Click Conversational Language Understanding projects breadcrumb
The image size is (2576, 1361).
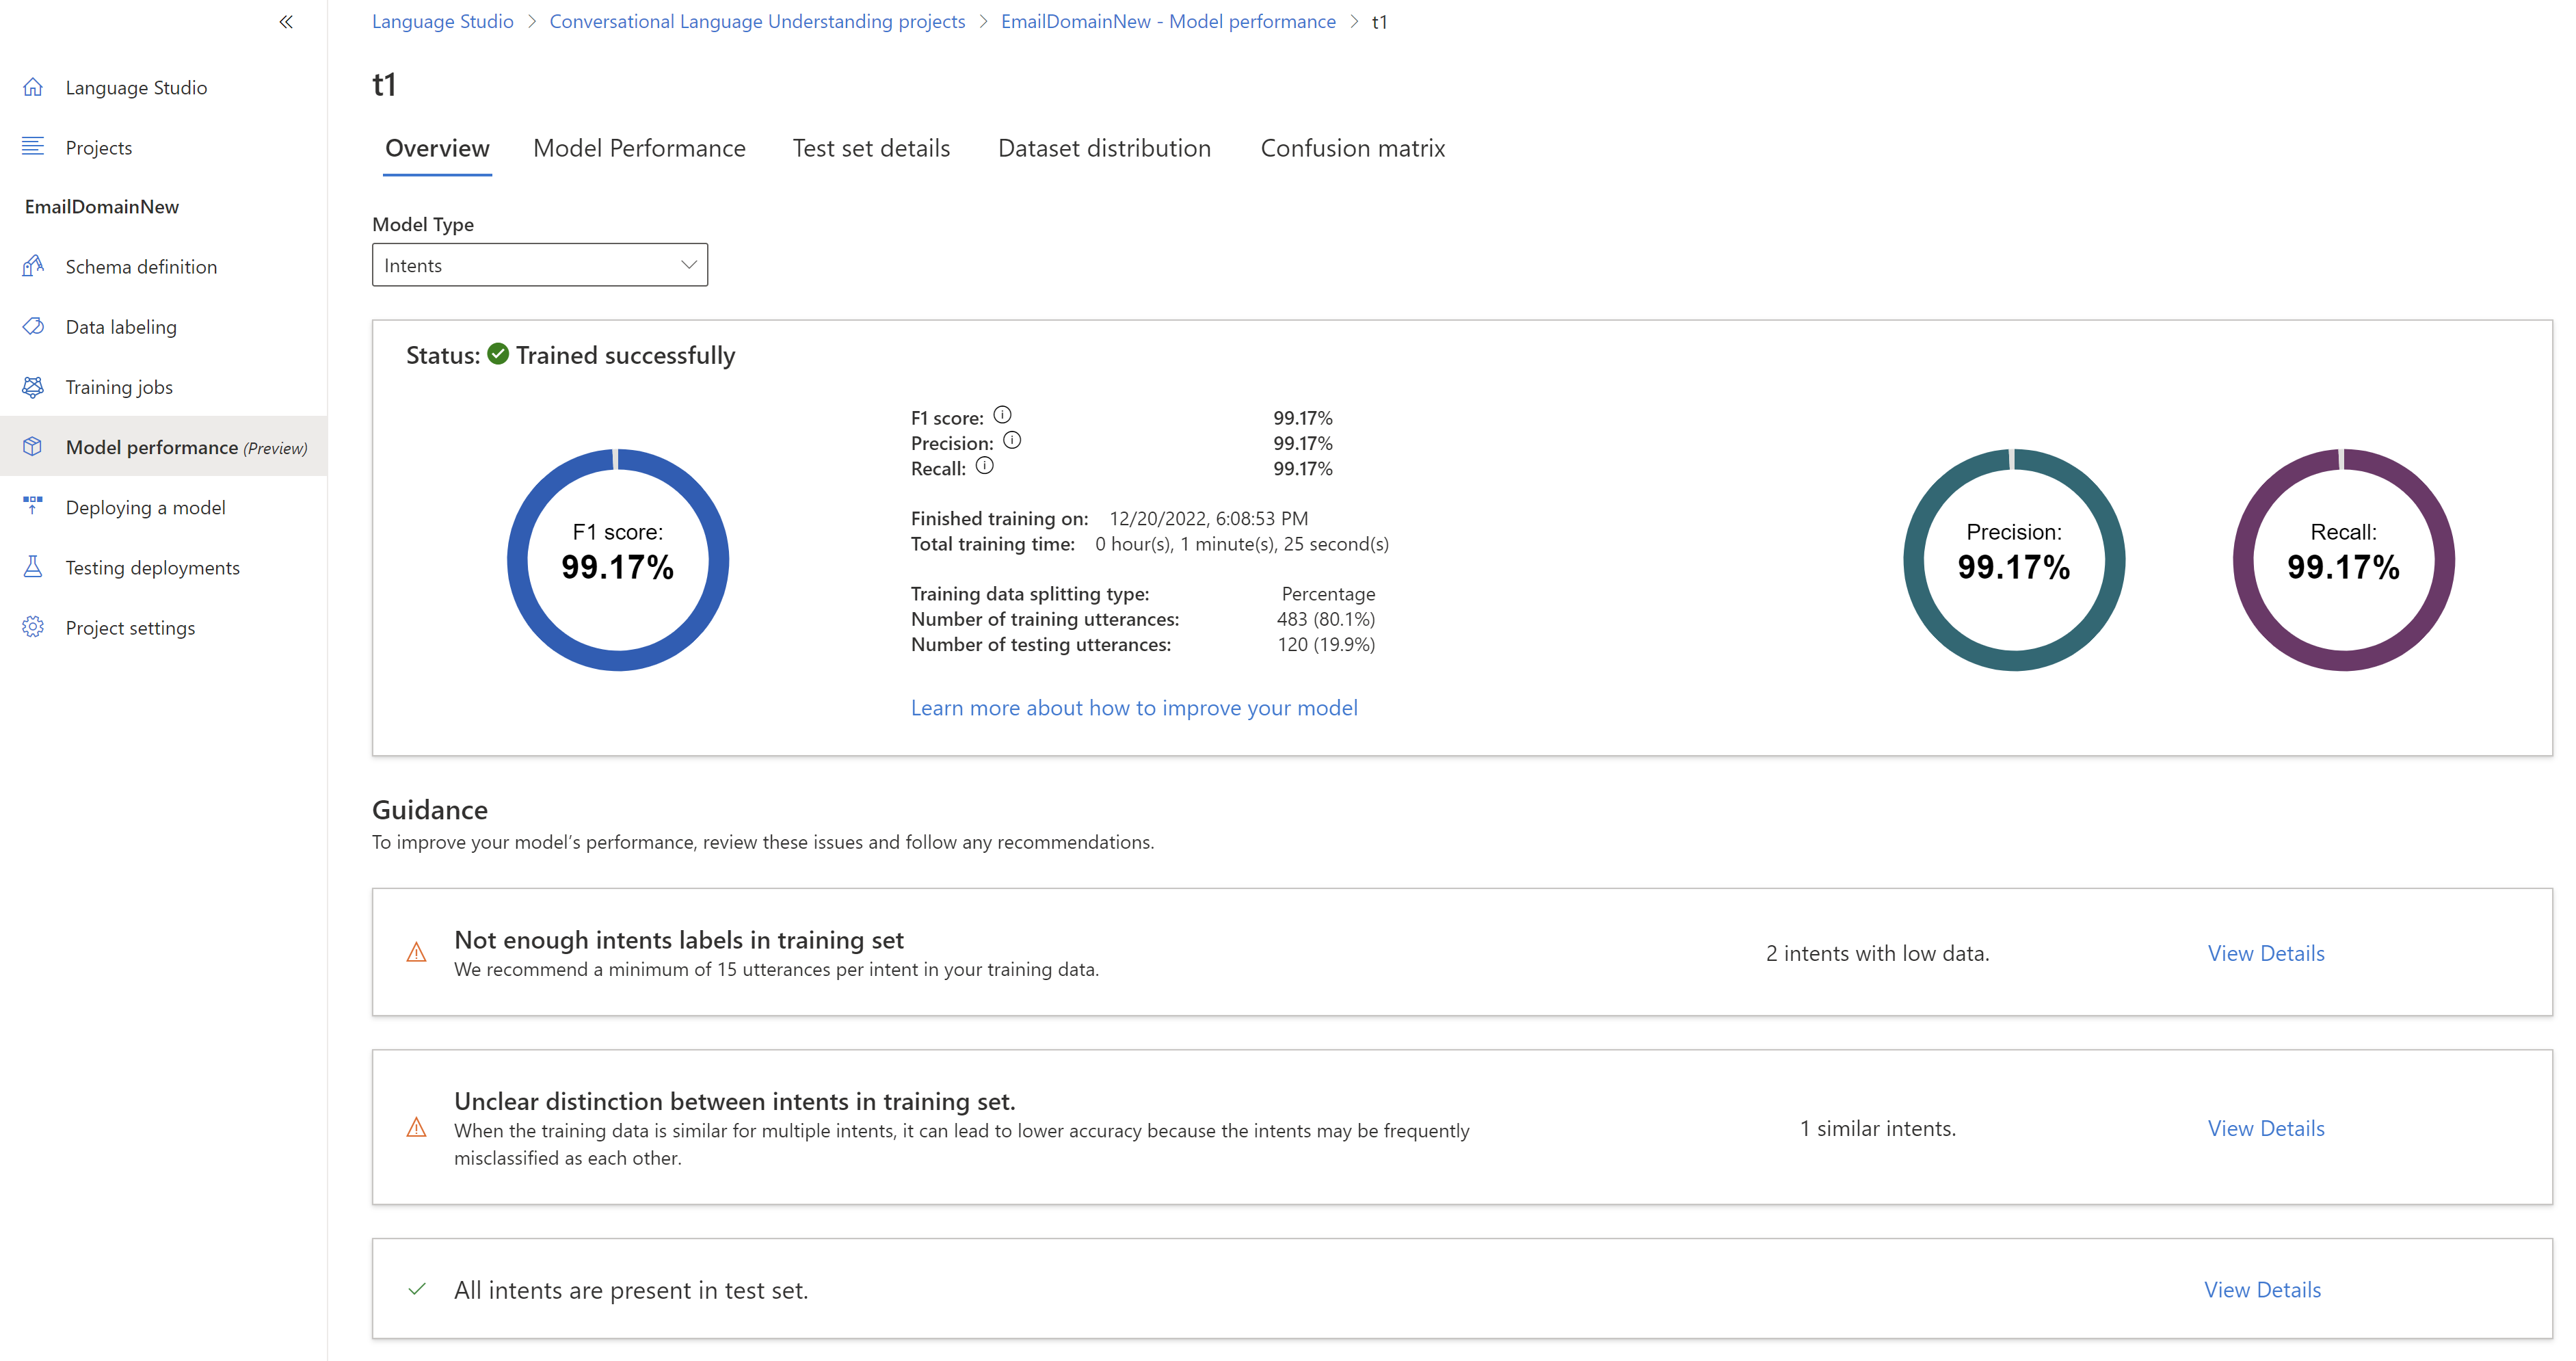pyautogui.click(x=757, y=22)
